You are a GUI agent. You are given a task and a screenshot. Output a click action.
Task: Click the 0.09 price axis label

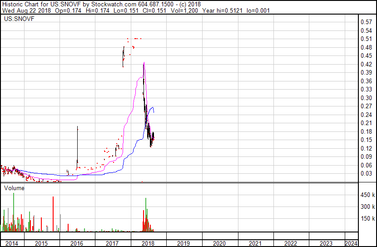[367, 157]
